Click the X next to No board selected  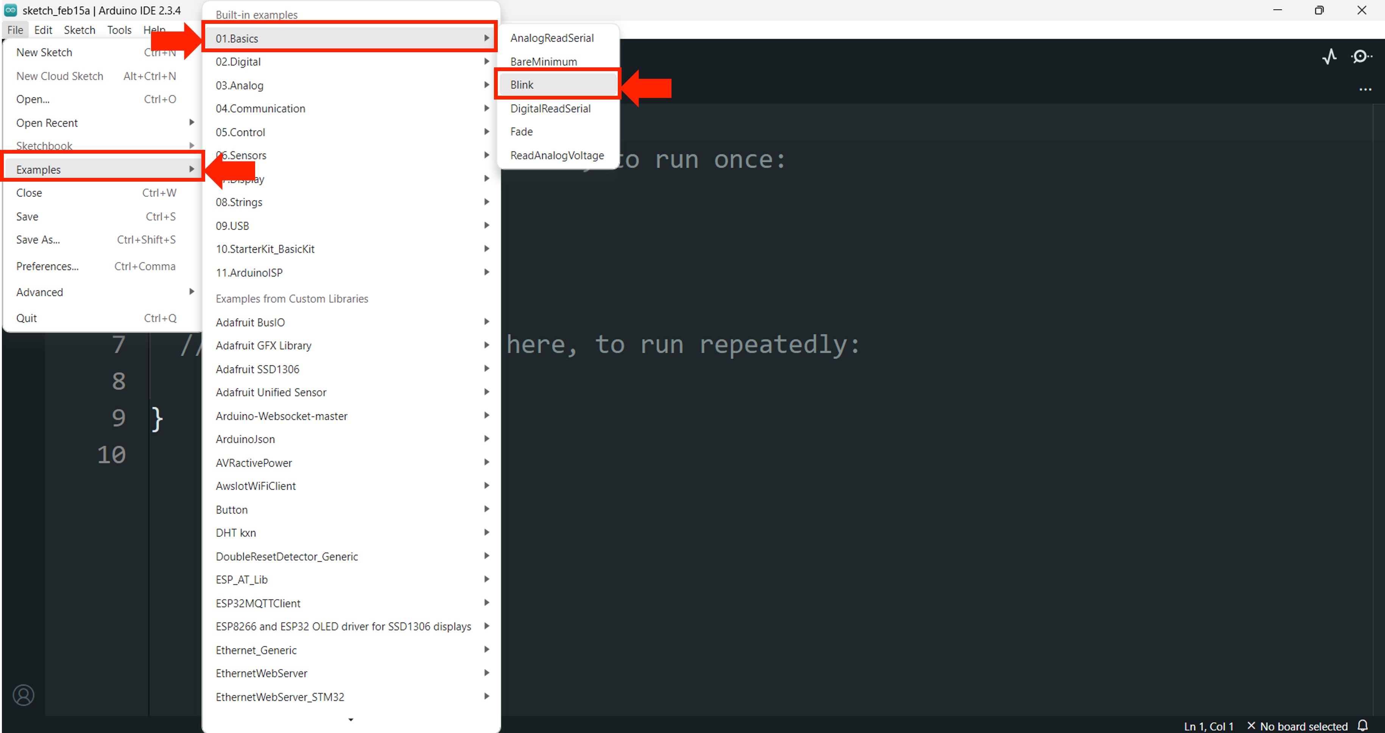[1251, 726]
